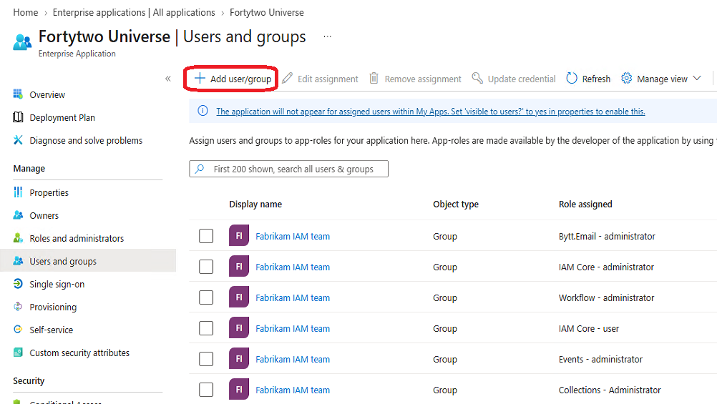Select the 'Collections - Administrator' role cell
This screenshot has width=717, height=404.
click(610, 390)
